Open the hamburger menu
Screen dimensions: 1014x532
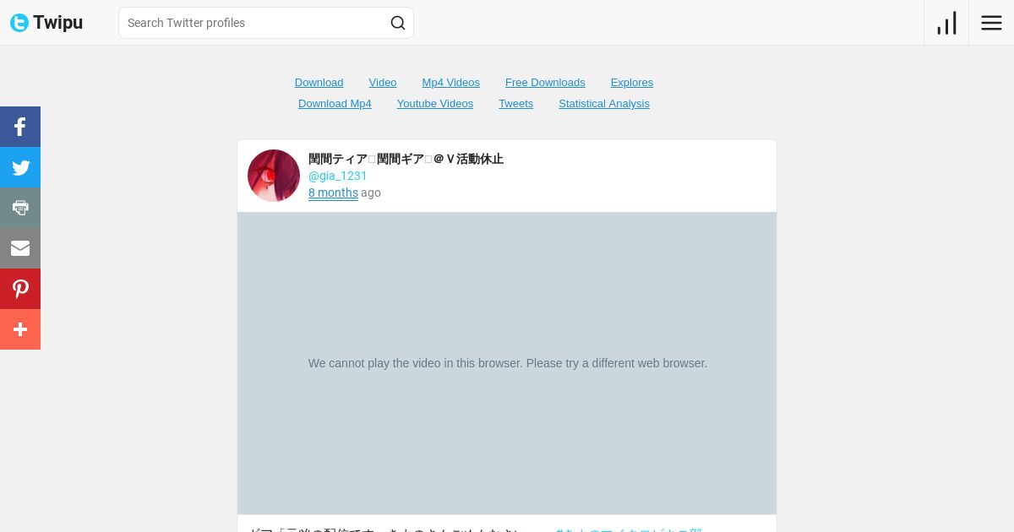click(x=991, y=23)
